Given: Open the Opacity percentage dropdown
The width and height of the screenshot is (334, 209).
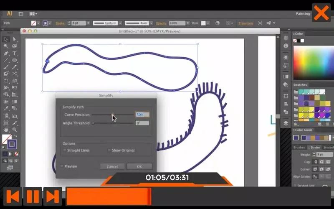Looking at the screenshot, I should pos(187,23).
